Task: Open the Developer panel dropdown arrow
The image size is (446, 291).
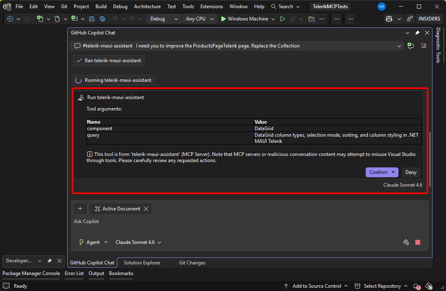Action: (40, 261)
